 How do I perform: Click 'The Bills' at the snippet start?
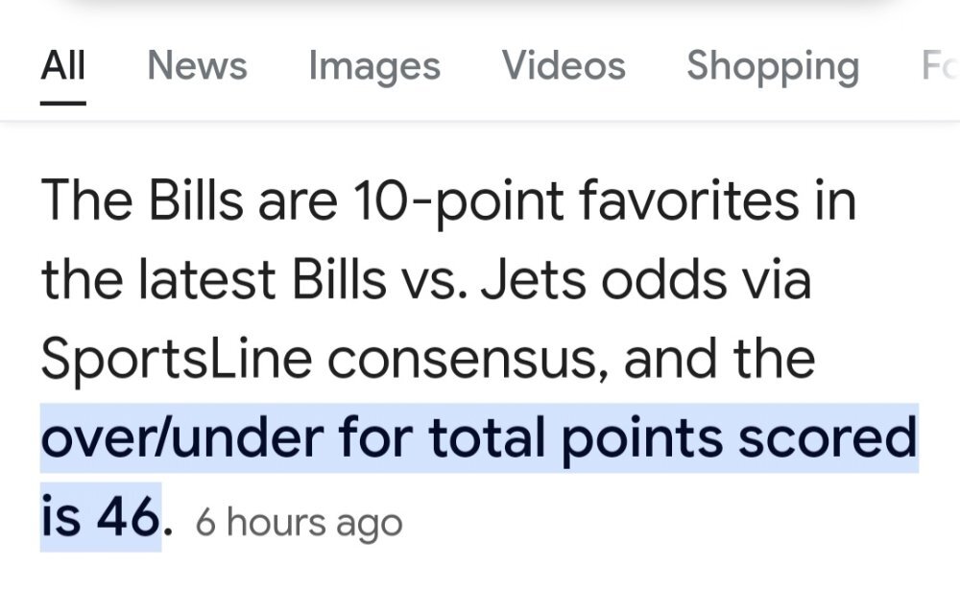(141, 200)
